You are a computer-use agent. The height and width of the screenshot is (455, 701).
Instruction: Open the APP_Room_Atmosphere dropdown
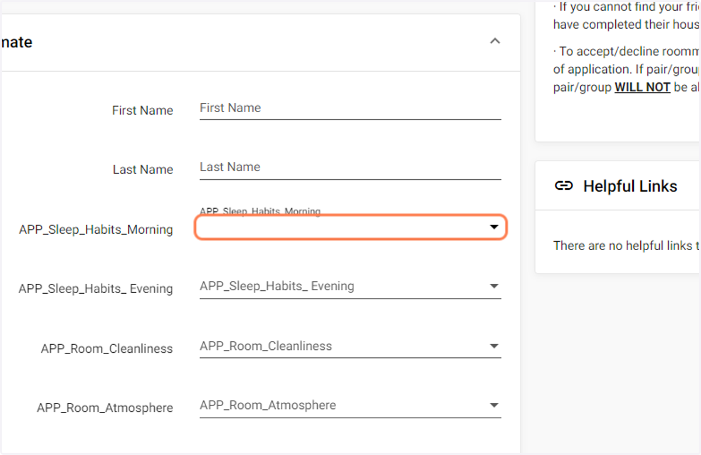[350, 405]
